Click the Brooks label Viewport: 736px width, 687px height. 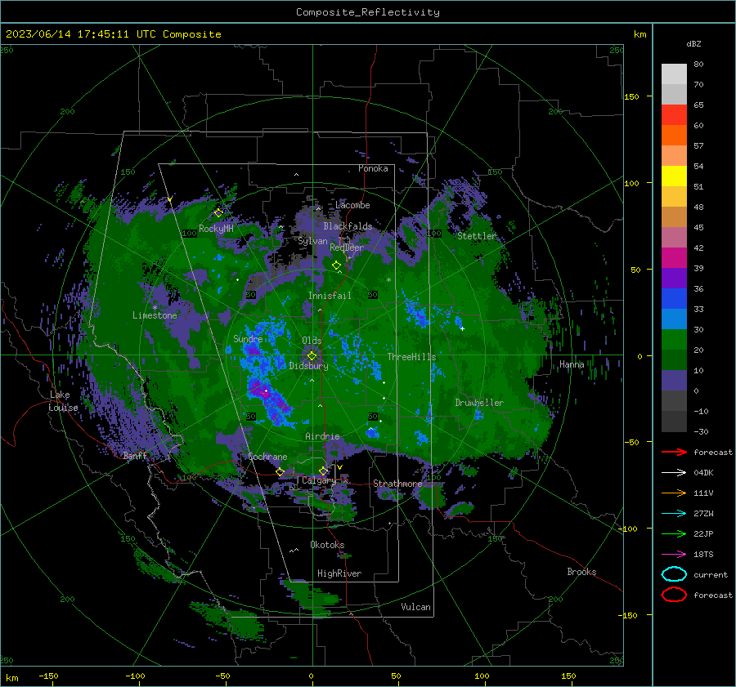(581, 572)
